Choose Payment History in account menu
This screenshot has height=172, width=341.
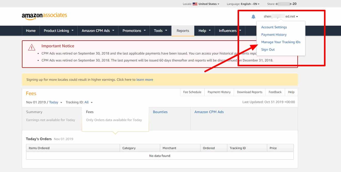[274, 35]
